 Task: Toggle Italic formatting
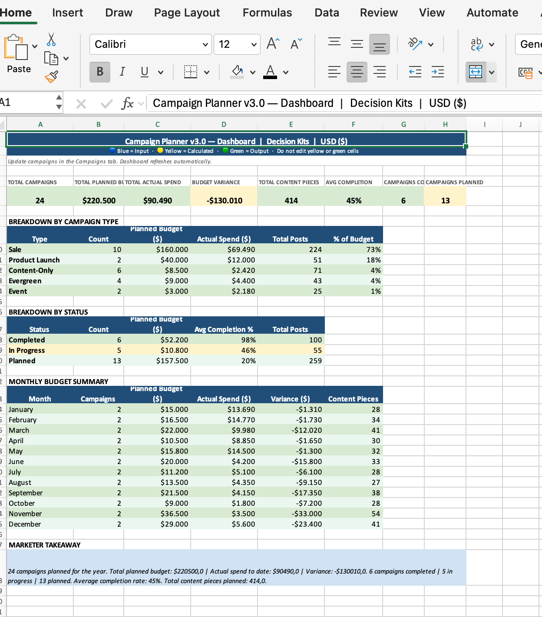click(x=122, y=72)
